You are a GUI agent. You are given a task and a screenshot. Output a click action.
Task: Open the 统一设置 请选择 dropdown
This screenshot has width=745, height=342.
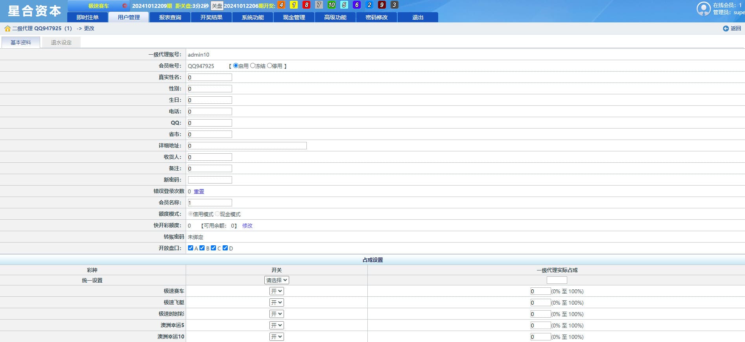point(277,280)
